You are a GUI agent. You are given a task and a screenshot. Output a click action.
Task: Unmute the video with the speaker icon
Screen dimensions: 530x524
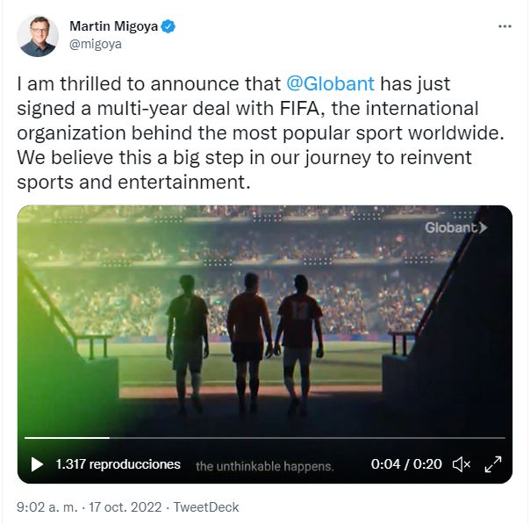[x=461, y=464]
